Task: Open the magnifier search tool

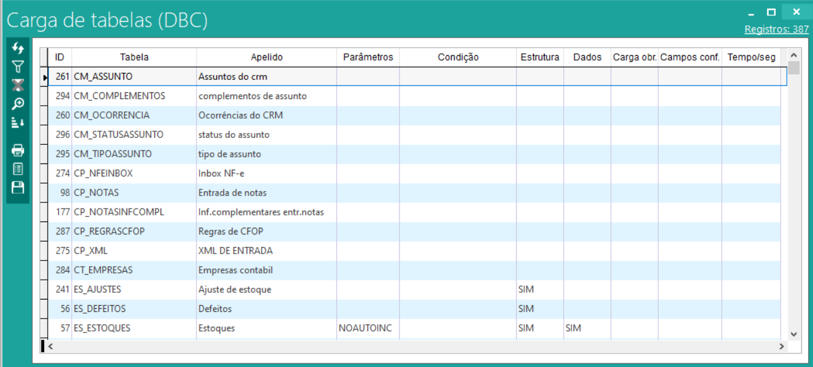Action: pyautogui.click(x=18, y=104)
